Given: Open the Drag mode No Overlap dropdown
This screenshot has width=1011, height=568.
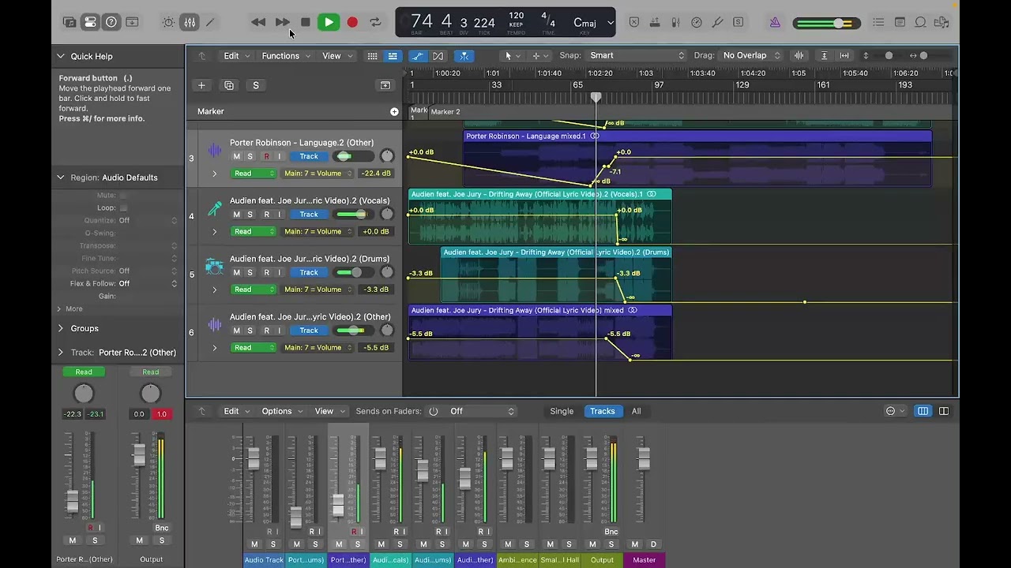Looking at the screenshot, I should (x=751, y=55).
